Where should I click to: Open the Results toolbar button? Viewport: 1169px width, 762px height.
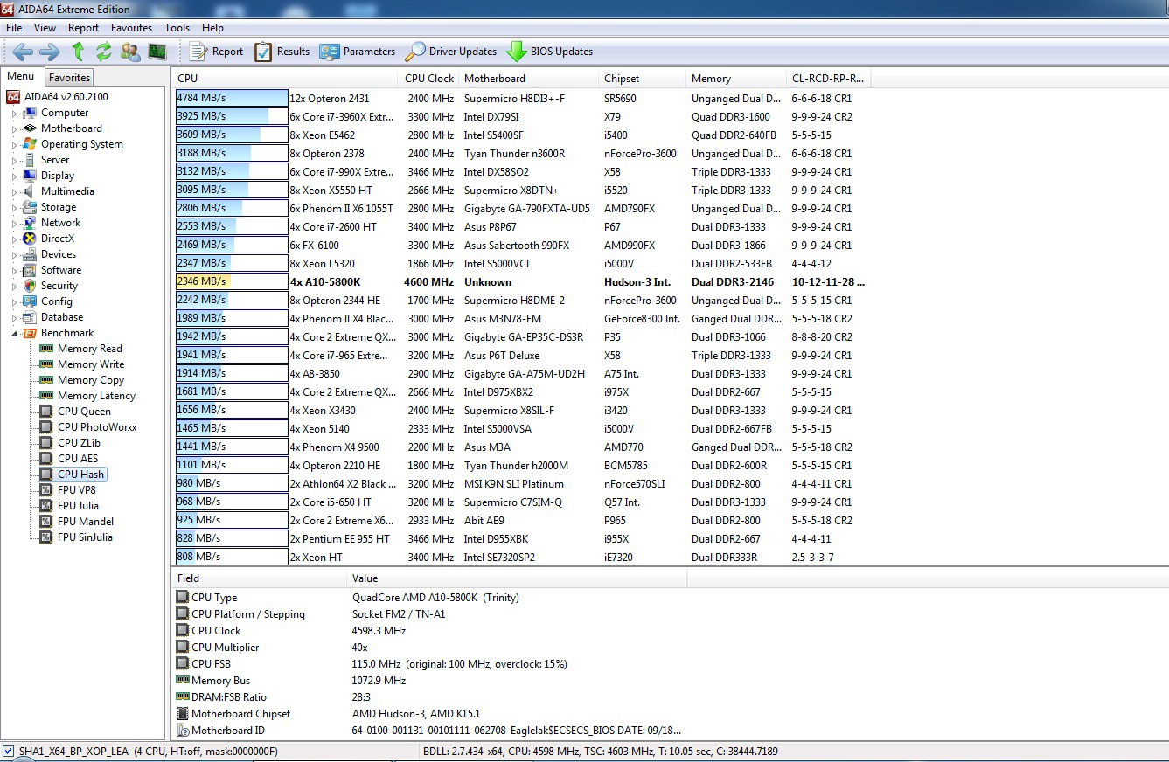[282, 52]
